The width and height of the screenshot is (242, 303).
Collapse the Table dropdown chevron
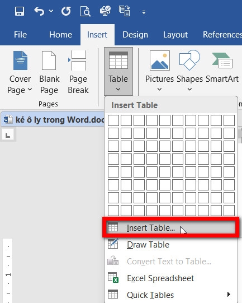click(118, 90)
